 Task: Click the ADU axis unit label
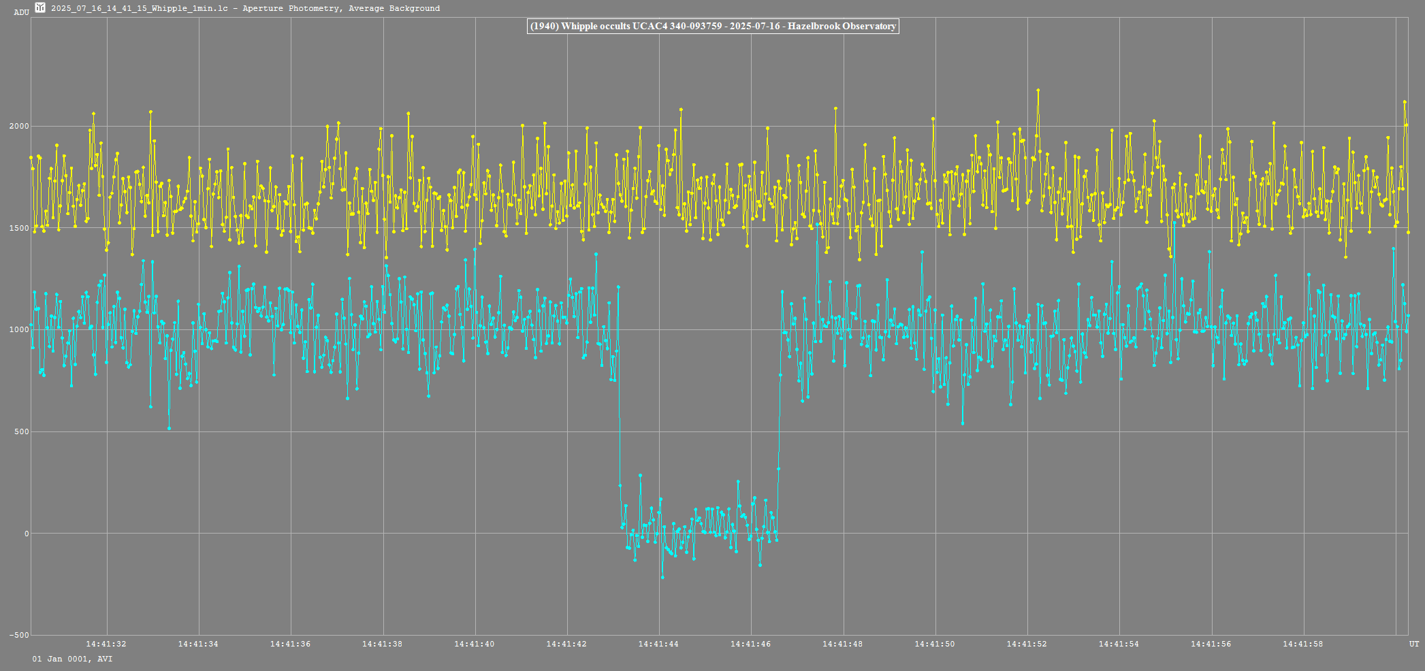tap(21, 12)
